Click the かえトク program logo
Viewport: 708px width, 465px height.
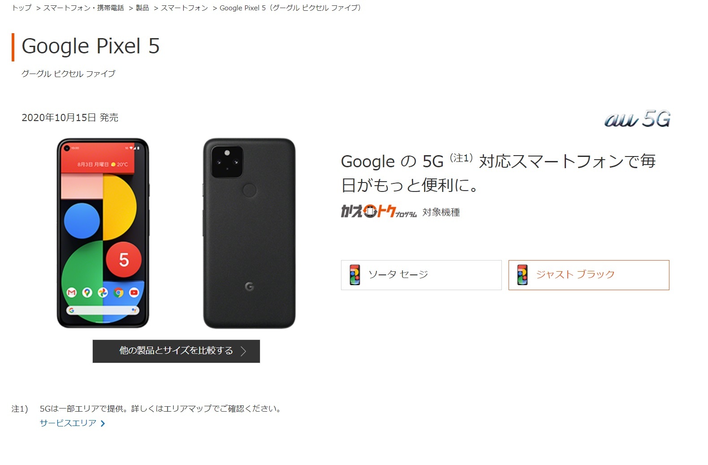click(x=378, y=211)
